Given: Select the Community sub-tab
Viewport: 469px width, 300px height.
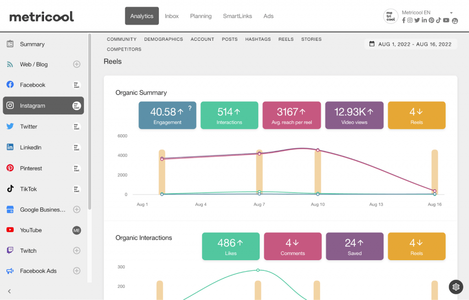Looking at the screenshot, I should pos(122,39).
